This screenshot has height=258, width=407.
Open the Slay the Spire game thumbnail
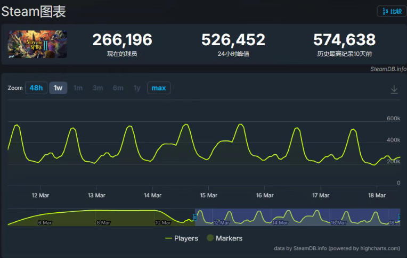(x=37, y=45)
